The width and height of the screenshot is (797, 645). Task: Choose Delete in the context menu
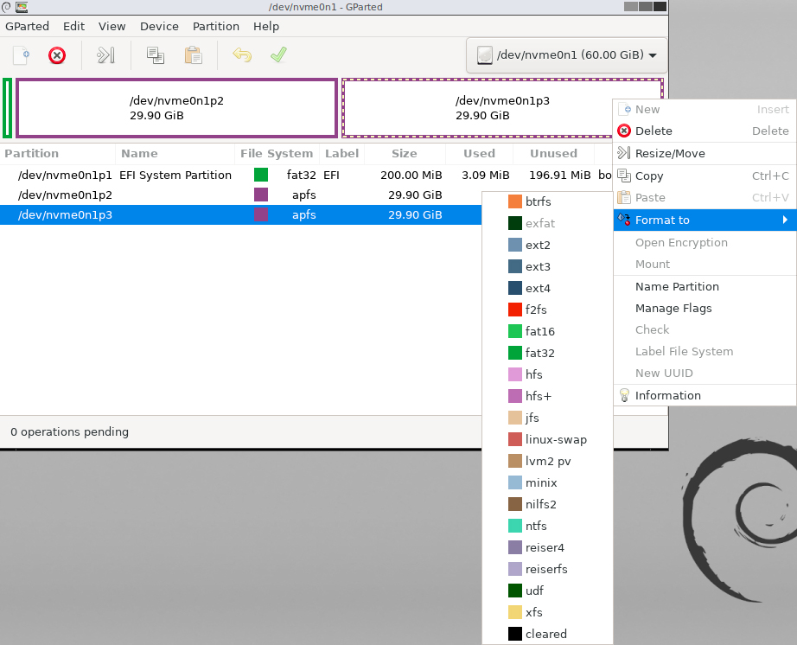coord(705,131)
